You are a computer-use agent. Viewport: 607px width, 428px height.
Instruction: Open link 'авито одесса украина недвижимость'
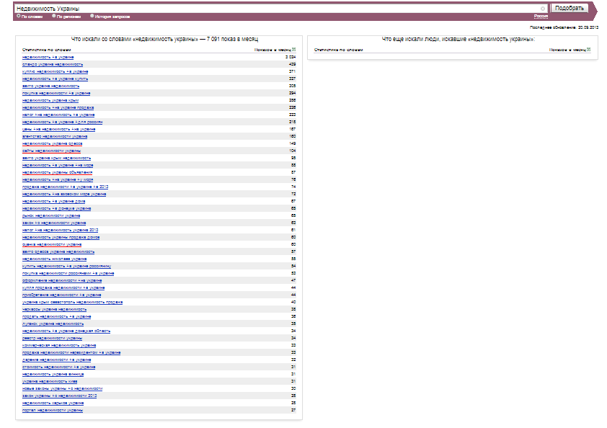click(x=58, y=252)
